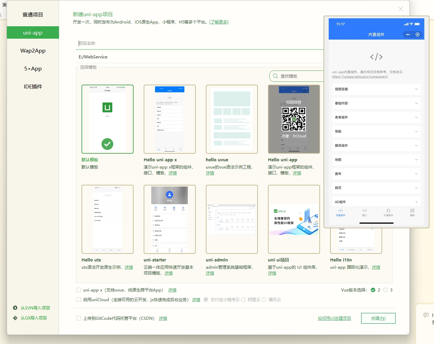The height and width of the screenshot is (344, 434).
Task: Click the SVN import icon
Action: (15, 308)
